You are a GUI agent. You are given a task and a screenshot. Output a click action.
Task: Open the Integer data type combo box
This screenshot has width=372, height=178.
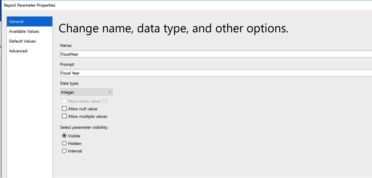click(x=86, y=92)
